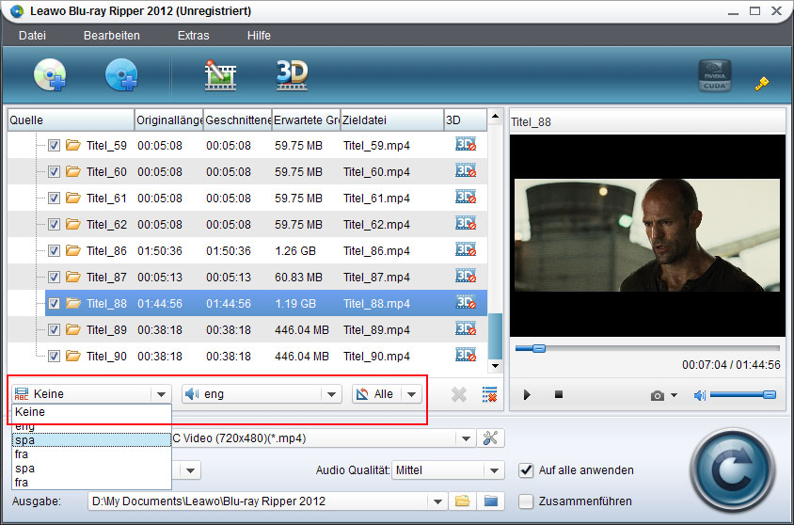This screenshot has height=525, width=794.
Task: Open the video edit tool icon
Action: coord(220,74)
